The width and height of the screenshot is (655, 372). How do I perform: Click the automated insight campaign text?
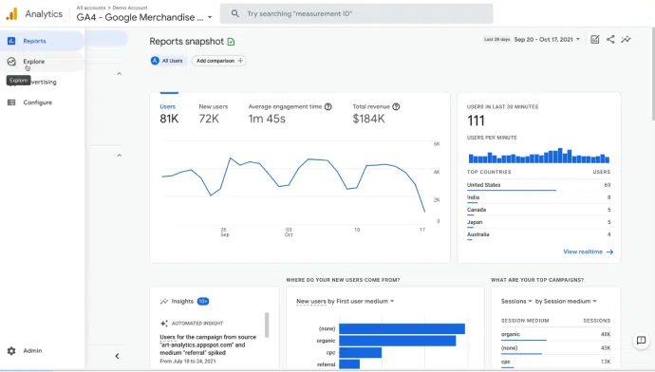(208, 344)
